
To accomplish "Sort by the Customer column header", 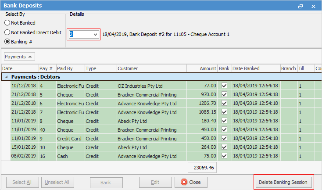I will tap(151, 68).
